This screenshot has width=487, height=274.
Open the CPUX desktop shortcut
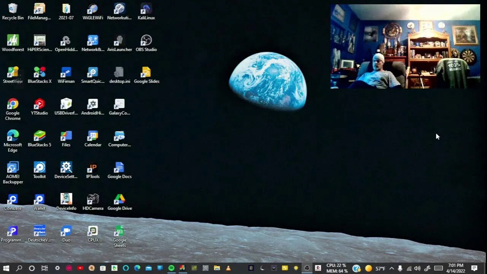click(x=93, y=234)
